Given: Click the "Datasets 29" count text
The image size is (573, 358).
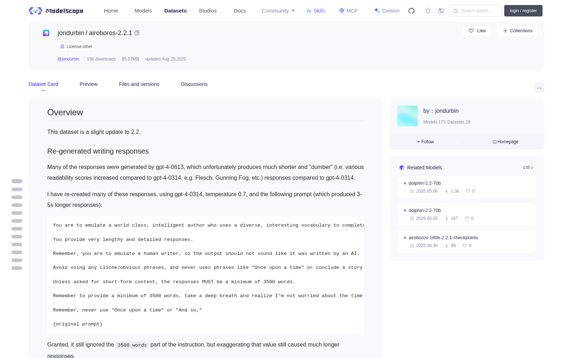Looking at the screenshot, I should click(x=459, y=122).
